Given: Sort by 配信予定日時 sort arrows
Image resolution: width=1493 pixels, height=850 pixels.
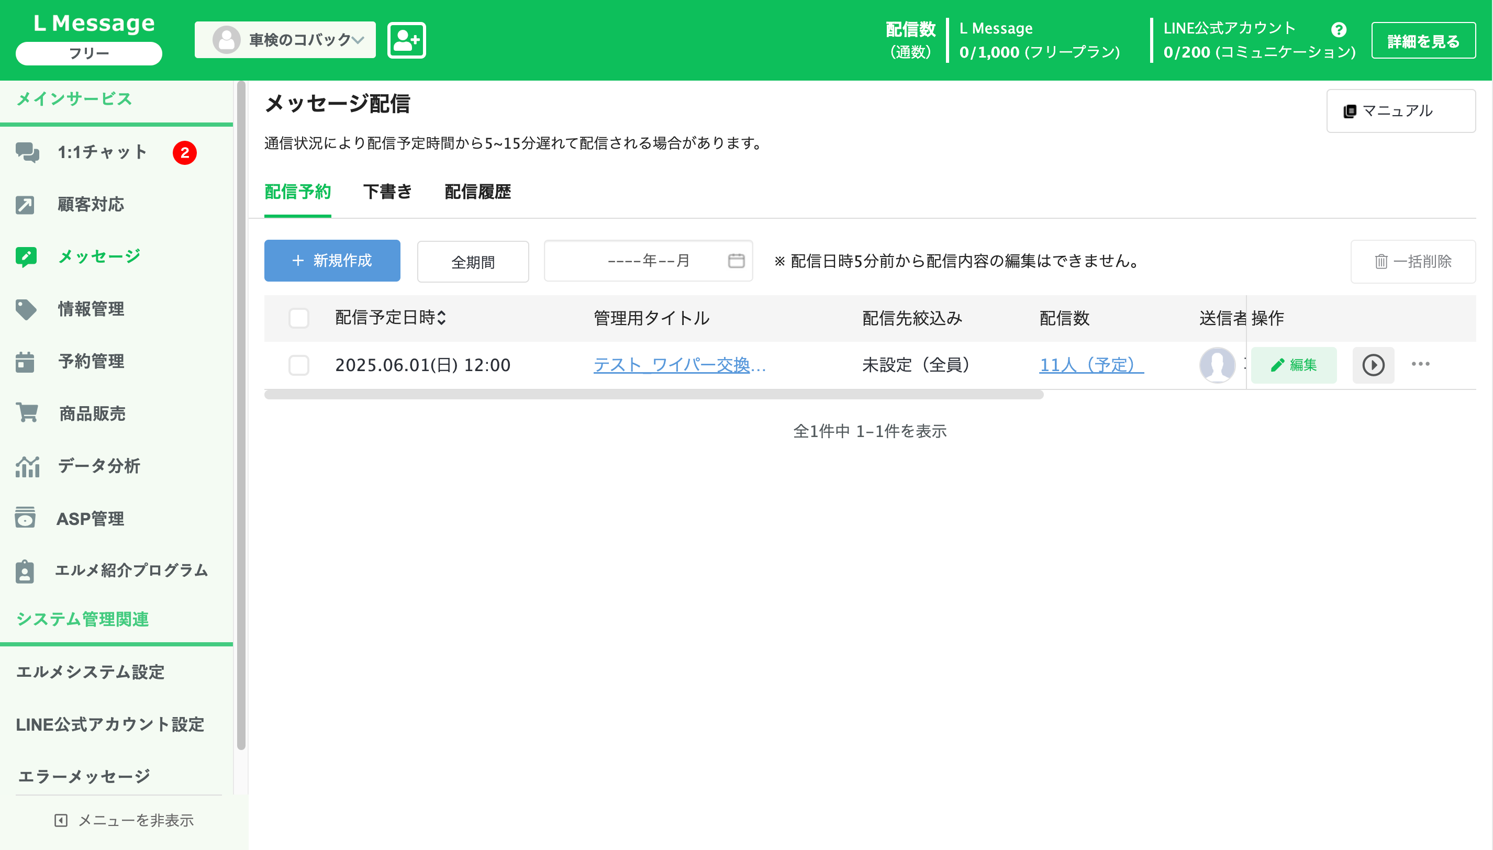Looking at the screenshot, I should [441, 318].
